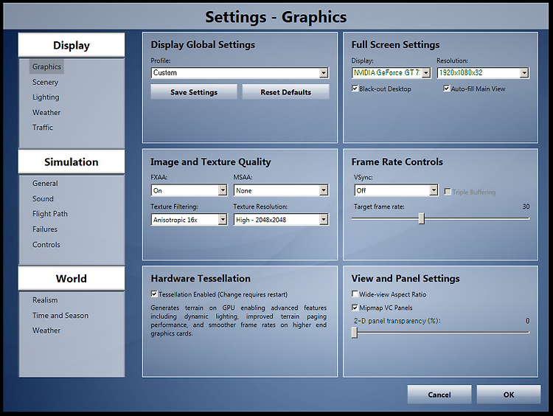Toggle the Black-out Desktop checkbox

click(x=355, y=89)
